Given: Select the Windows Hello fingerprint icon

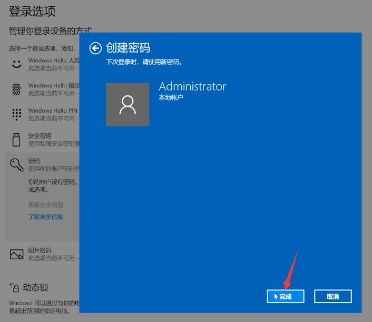Looking at the screenshot, I should tap(17, 90).
